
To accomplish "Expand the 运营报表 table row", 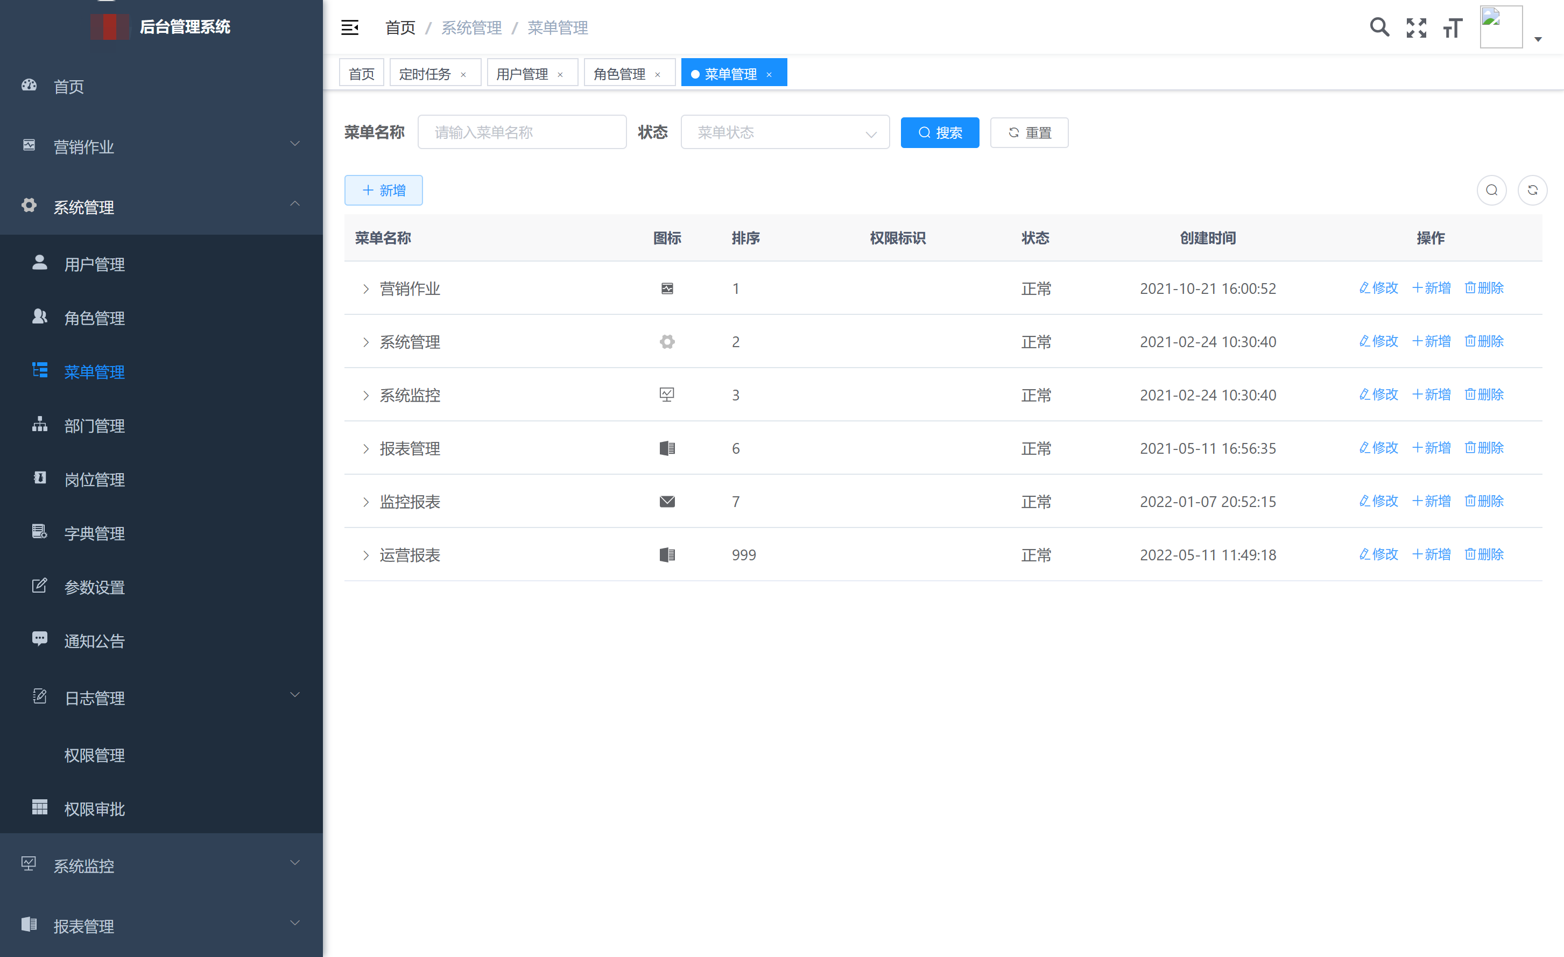I will [365, 555].
